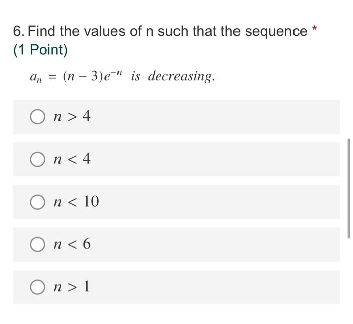Select the radio circle for n > 4
This screenshot has width=353, height=324.
(37, 117)
